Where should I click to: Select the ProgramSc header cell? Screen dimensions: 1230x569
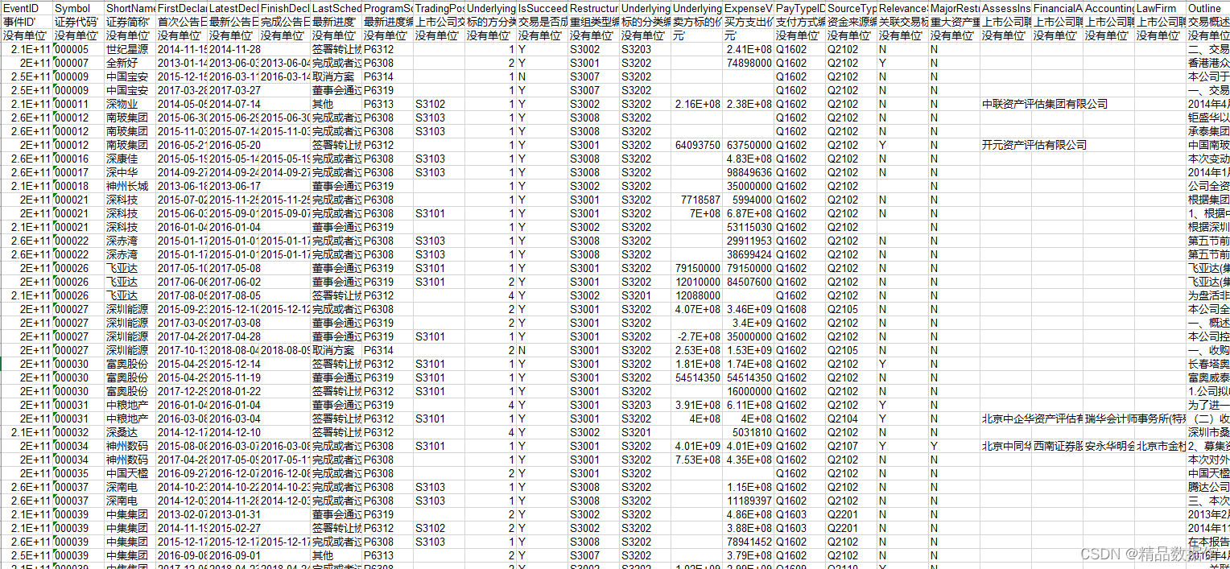387,8
